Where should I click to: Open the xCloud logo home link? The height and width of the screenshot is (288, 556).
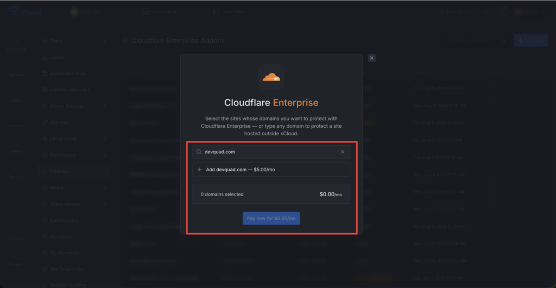25,12
